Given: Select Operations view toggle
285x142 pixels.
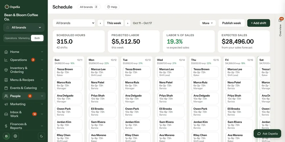Looking at the screenshot, I should tap(11, 38).
